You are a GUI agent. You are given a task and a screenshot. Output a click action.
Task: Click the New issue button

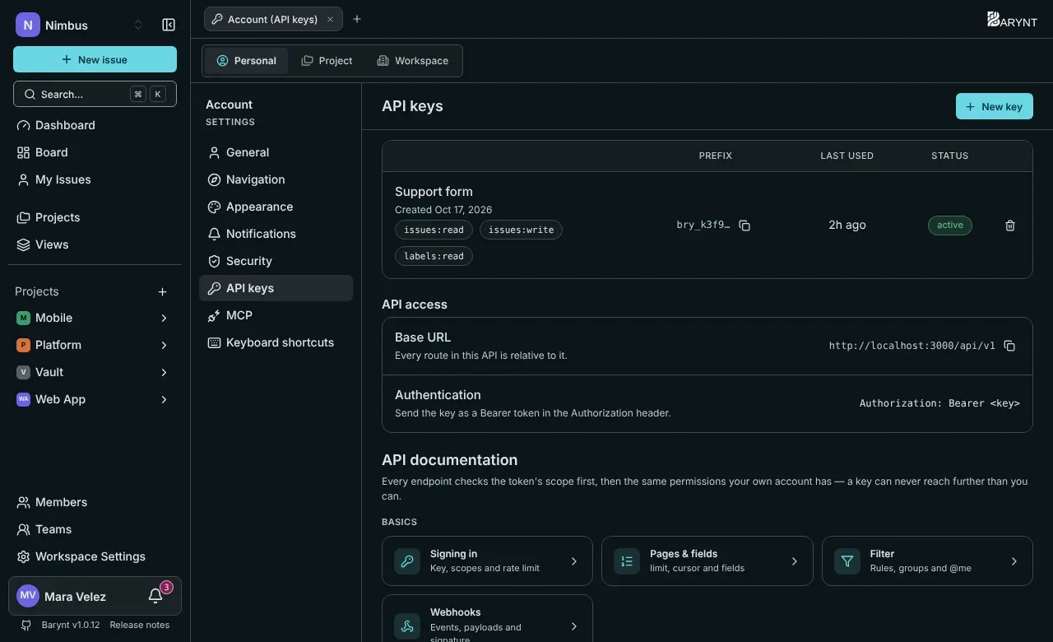(x=95, y=59)
